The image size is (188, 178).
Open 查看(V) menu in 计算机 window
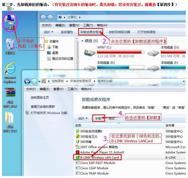(x=74, y=25)
